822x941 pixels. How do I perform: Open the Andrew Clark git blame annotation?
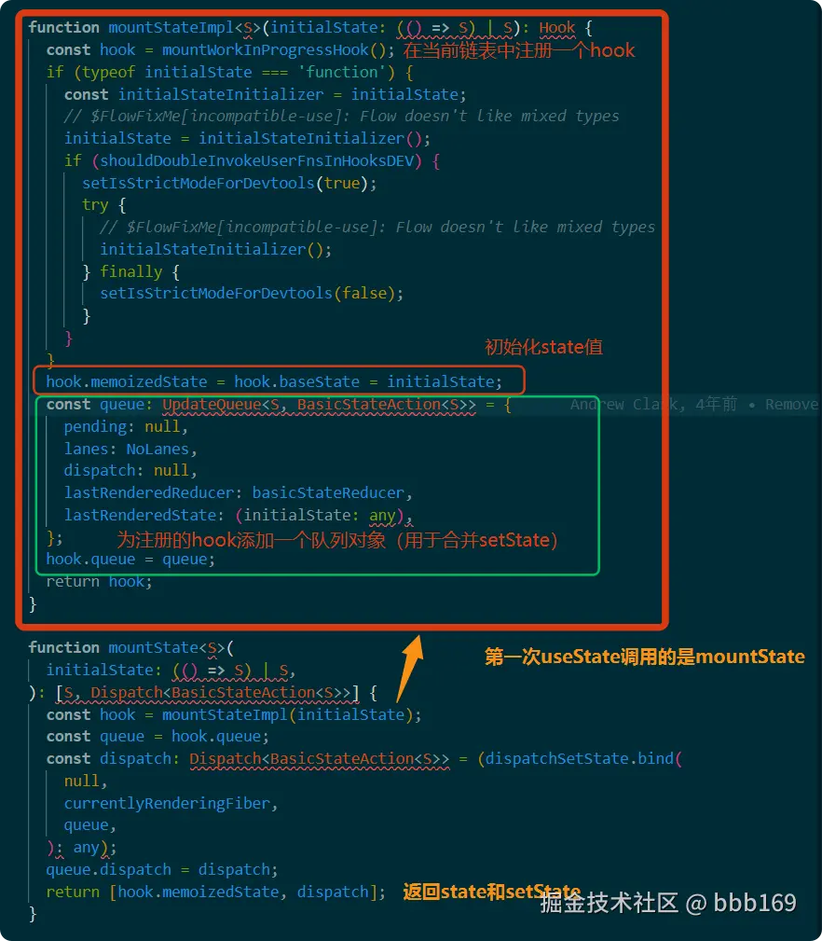(694, 405)
